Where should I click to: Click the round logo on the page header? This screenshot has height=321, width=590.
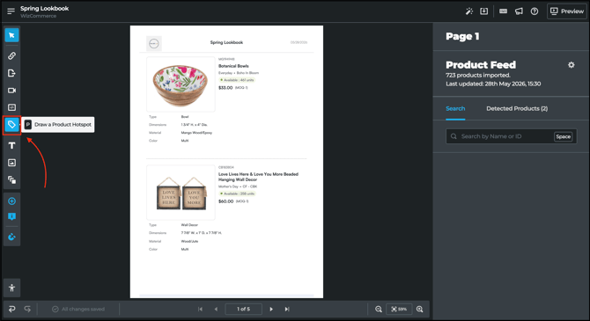point(154,44)
